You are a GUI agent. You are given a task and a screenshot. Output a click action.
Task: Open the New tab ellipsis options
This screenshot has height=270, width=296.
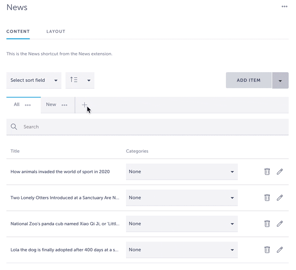[x=65, y=105]
